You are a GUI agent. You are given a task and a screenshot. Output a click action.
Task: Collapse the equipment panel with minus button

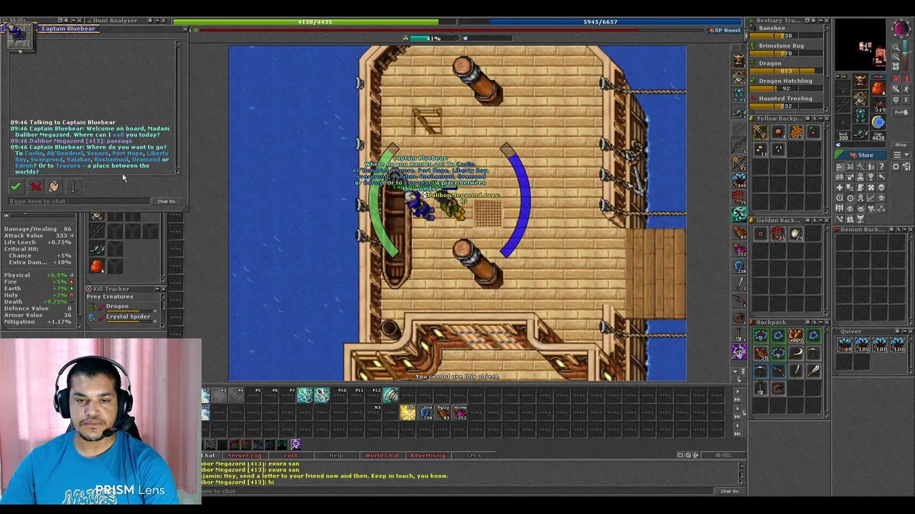[838, 76]
